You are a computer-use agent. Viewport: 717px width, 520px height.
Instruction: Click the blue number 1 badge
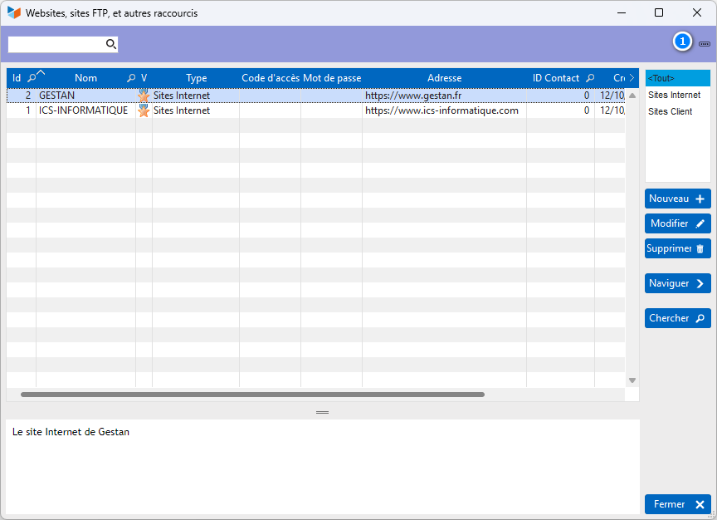(682, 42)
